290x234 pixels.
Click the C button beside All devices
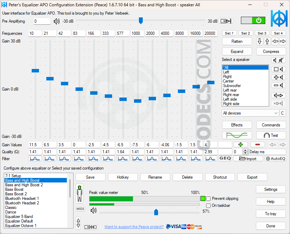point(282,113)
